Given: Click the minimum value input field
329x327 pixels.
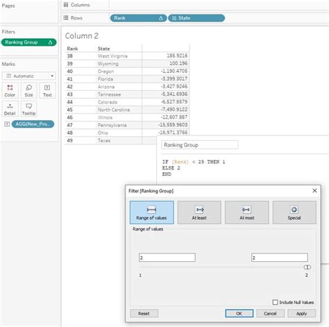Looking at the screenshot, I should tap(167, 258).
